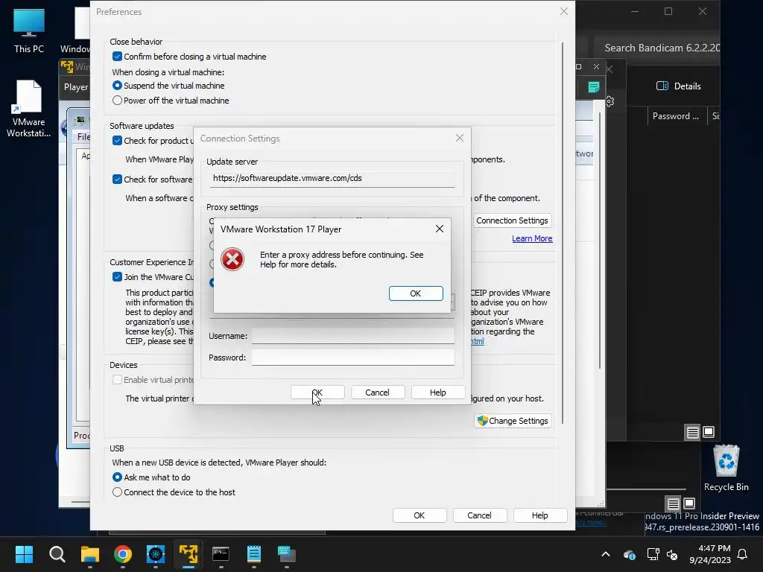The width and height of the screenshot is (763, 572).
Task: Open the Windows Start menu
Action: (x=24, y=554)
